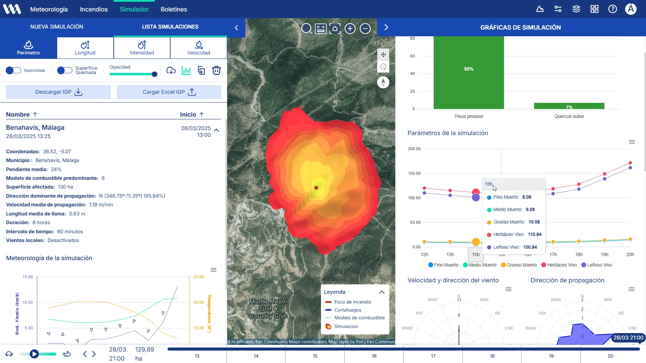This screenshot has width=646, height=363.
Task: Switch to the Intensidad tab
Action: (142, 48)
